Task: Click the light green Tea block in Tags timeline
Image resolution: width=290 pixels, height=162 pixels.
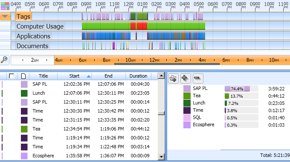Action: (142, 16)
